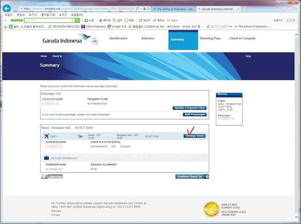This screenshot has height=224, width=301.
Task: Click the me toolbar item
Action: 172,21
